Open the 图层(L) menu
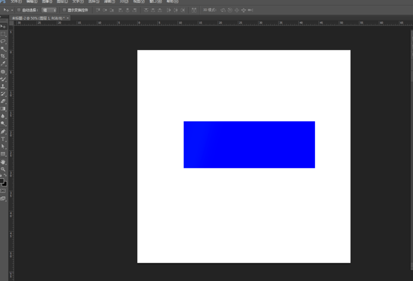413x281 pixels. point(62,1)
